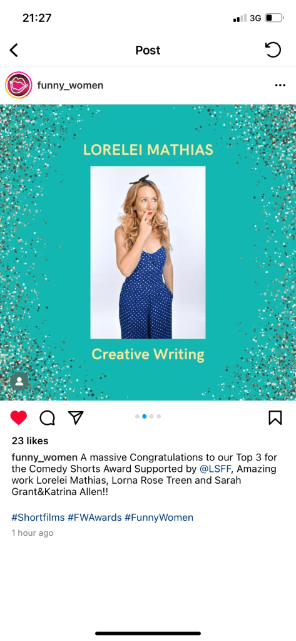
Task: View the 23 likes list
Action: pyautogui.click(x=30, y=440)
